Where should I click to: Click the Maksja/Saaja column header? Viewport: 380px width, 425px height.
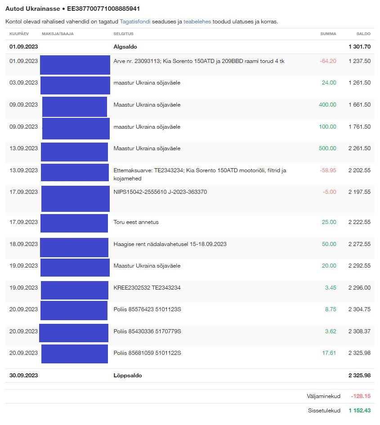58,34
